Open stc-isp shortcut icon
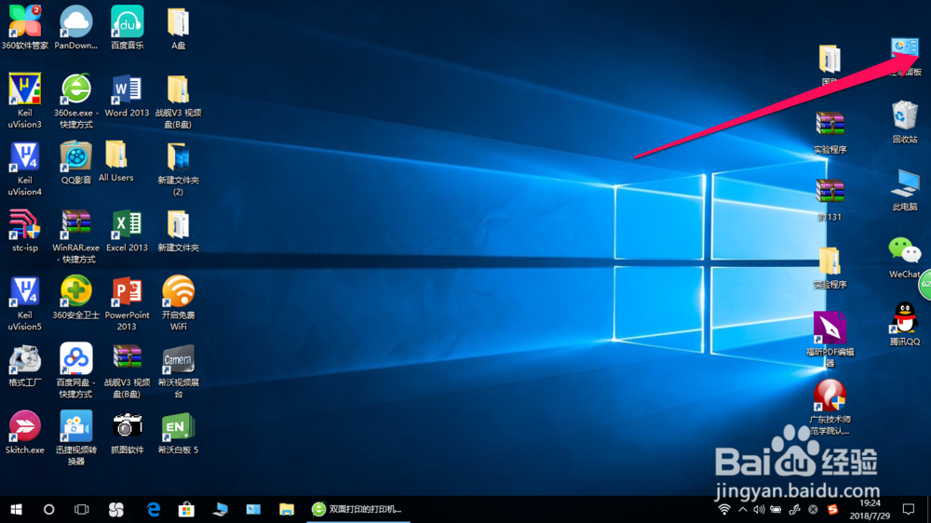The height and width of the screenshot is (523, 931). coord(25,224)
